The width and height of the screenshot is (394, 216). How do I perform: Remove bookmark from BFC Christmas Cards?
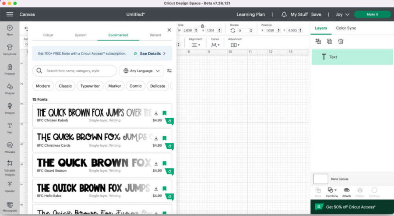(x=165, y=138)
